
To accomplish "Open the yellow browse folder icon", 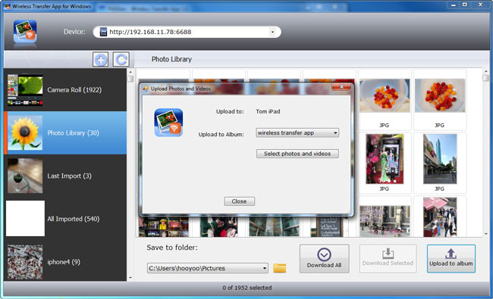I will pos(280,268).
